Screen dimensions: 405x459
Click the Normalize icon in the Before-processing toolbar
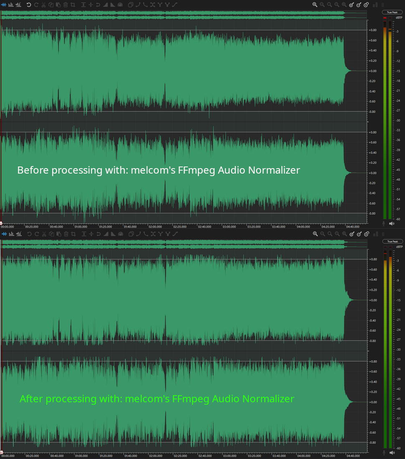(x=84, y=5)
